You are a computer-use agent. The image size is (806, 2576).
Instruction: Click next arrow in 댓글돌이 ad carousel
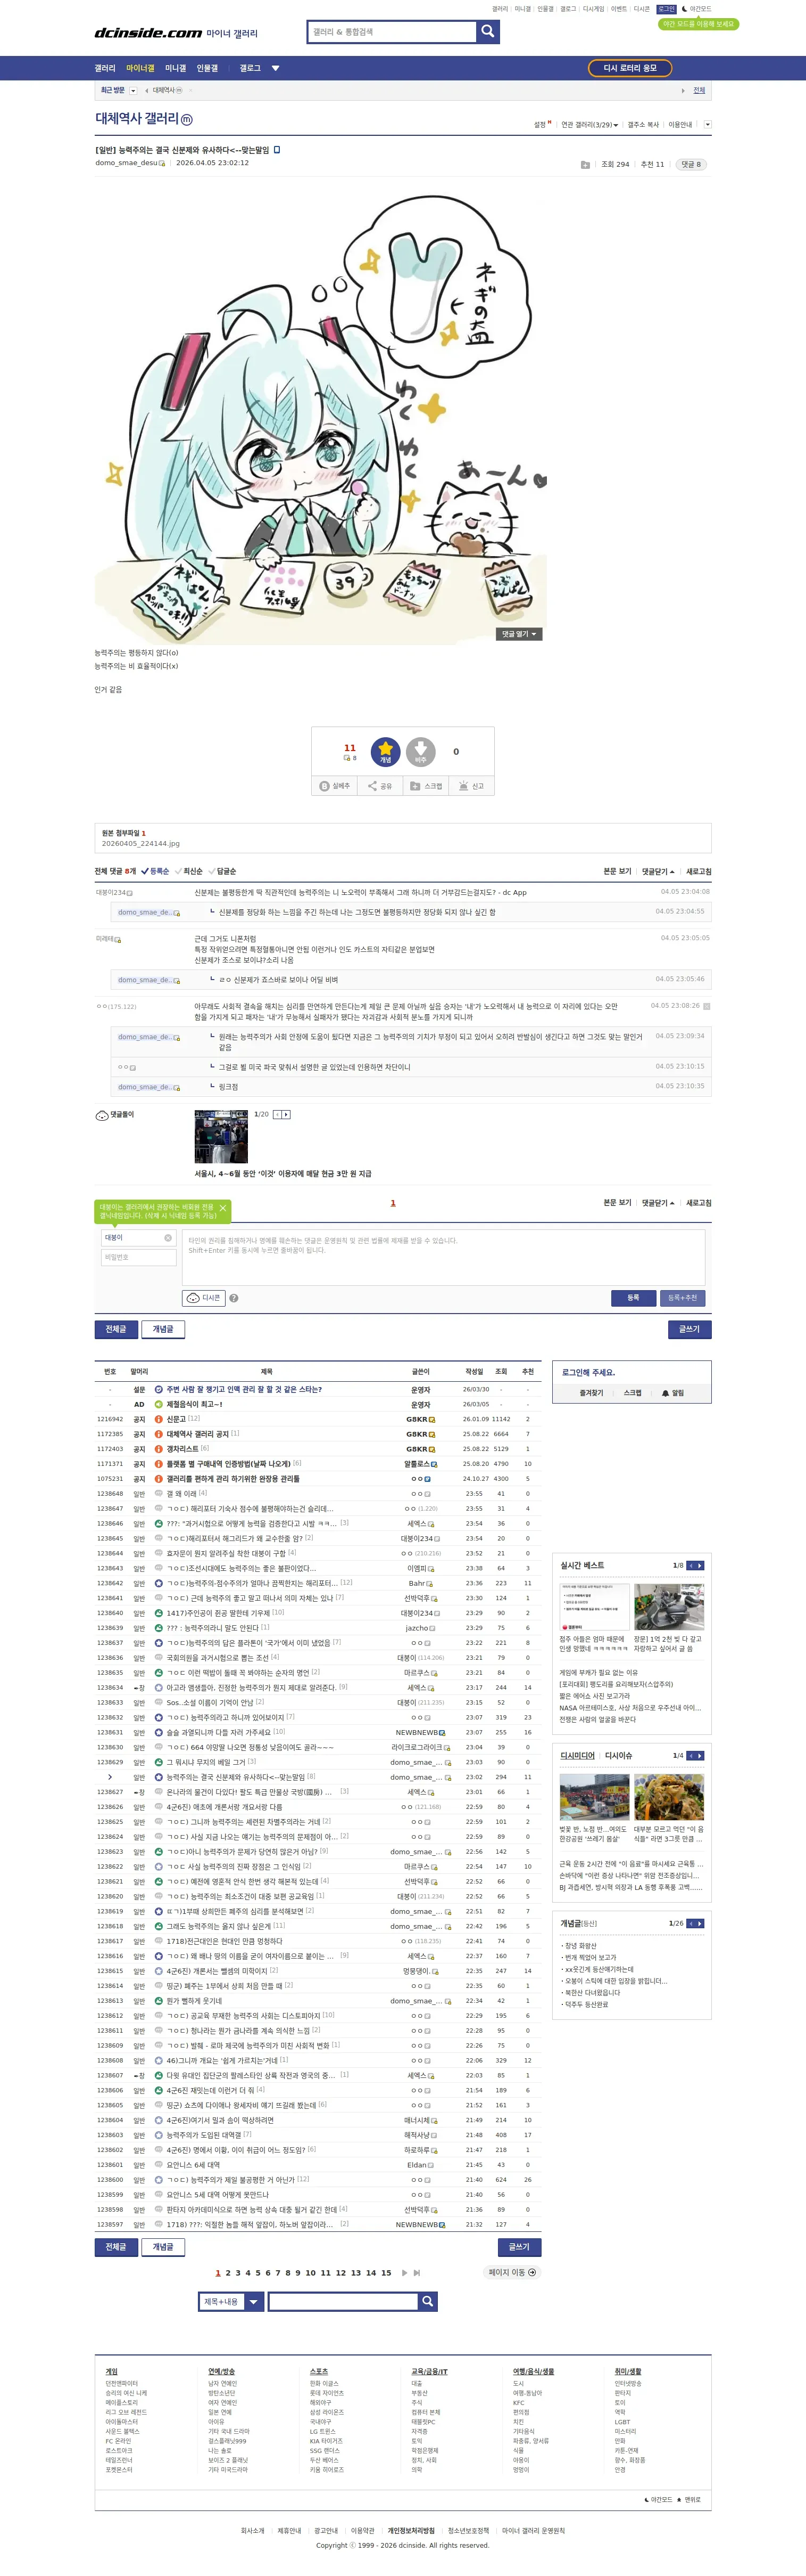[x=287, y=1114]
